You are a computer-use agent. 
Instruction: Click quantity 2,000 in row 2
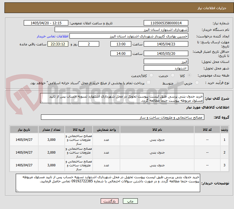[x=51, y=153]
